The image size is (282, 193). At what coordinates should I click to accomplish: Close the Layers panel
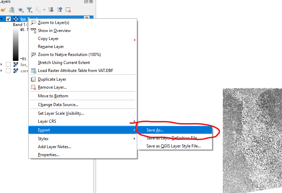91,1
